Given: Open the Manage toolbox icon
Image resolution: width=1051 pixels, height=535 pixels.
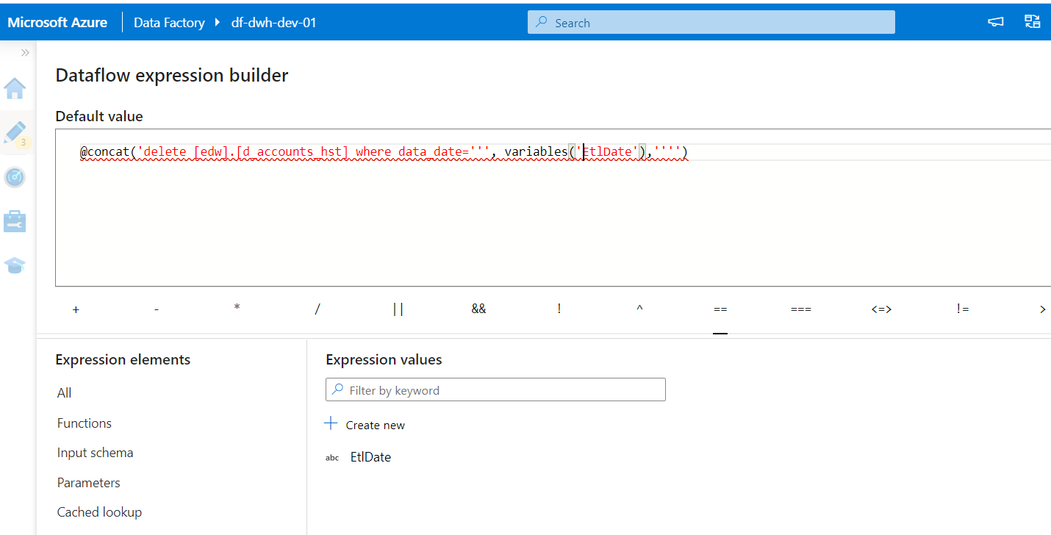Looking at the screenshot, I should [15, 220].
